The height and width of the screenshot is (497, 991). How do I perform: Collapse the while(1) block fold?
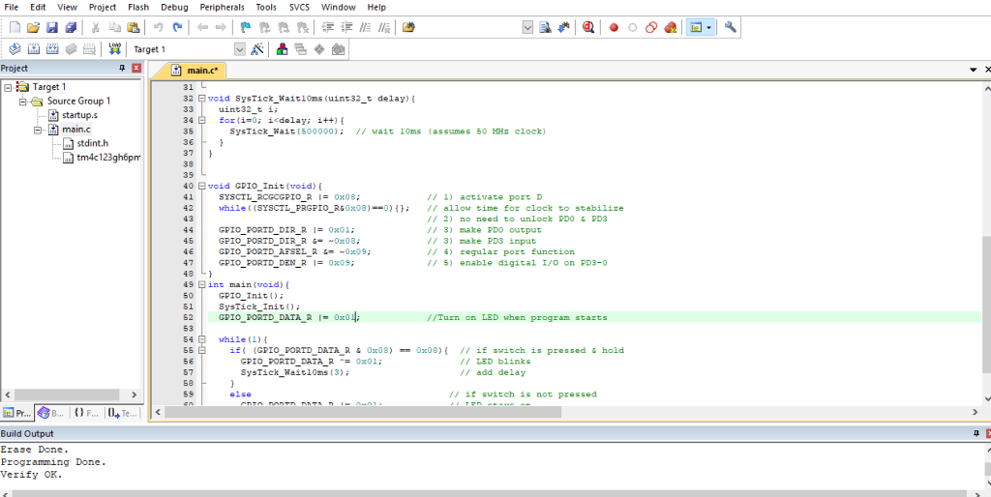coord(201,339)
